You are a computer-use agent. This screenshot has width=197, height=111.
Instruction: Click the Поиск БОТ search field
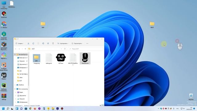click(86, 49)
